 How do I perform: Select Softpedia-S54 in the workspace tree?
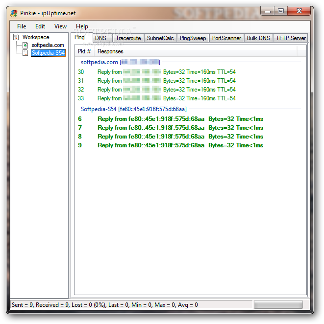tap(48, 53)
